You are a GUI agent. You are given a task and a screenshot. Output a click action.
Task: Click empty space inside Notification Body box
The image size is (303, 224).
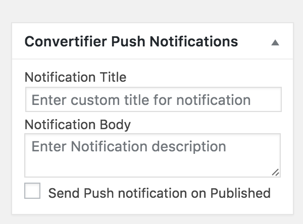click(135, 166)
